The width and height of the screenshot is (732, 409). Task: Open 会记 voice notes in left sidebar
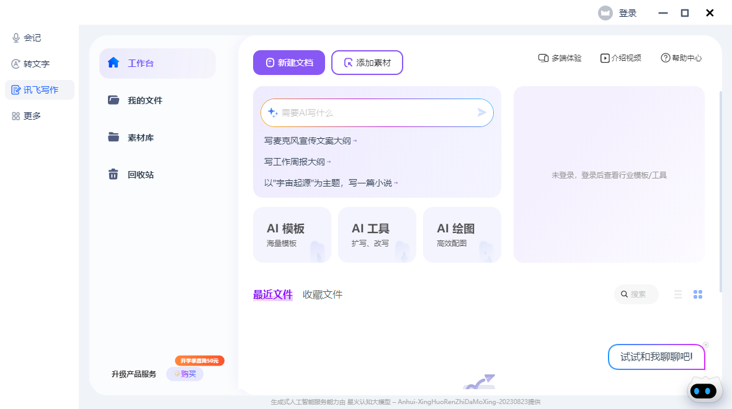(x=27, y=38)
